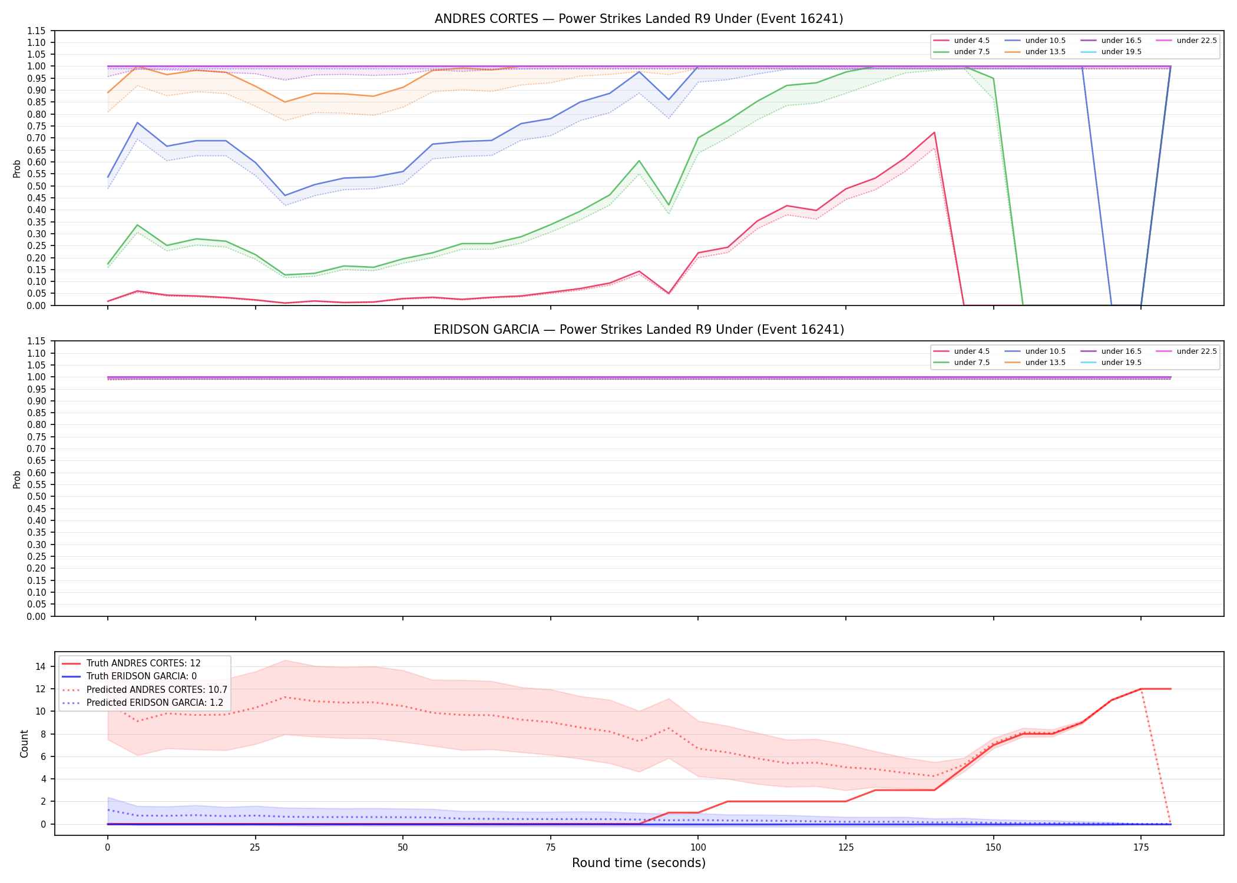The image size is (1237, 883).
Task: Click 'under 13.5' in the Eridson Garcia legend
Action: point(1035,363)
